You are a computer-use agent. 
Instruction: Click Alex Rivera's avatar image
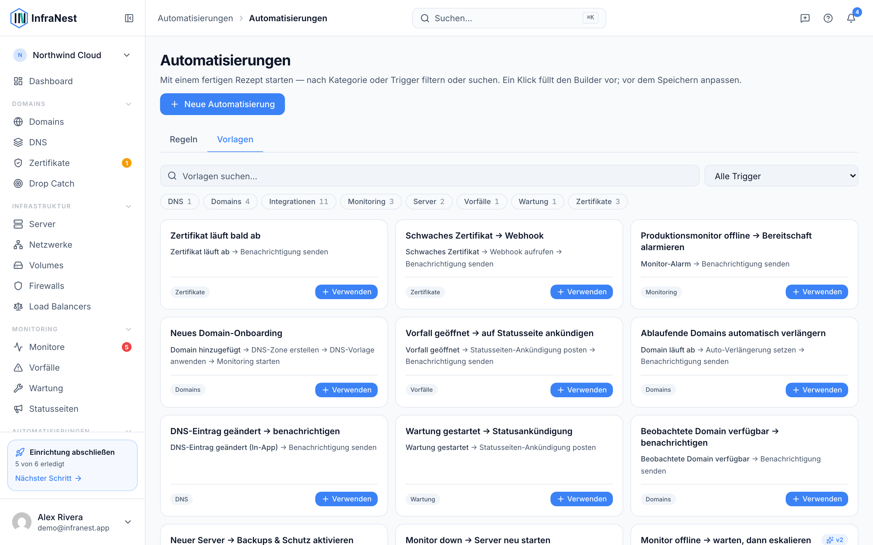click(x=22, y=522)
